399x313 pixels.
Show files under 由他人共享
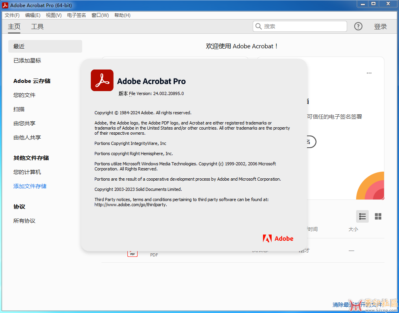27,137
